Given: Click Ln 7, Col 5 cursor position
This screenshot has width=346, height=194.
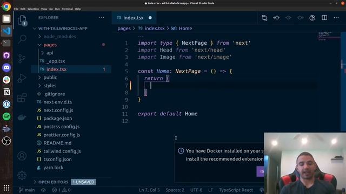Looking at the screenshot, I should point(149,190).
